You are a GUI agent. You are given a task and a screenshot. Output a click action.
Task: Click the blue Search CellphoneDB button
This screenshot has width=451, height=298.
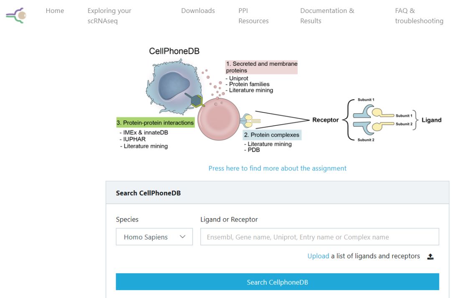click(277, 282)
